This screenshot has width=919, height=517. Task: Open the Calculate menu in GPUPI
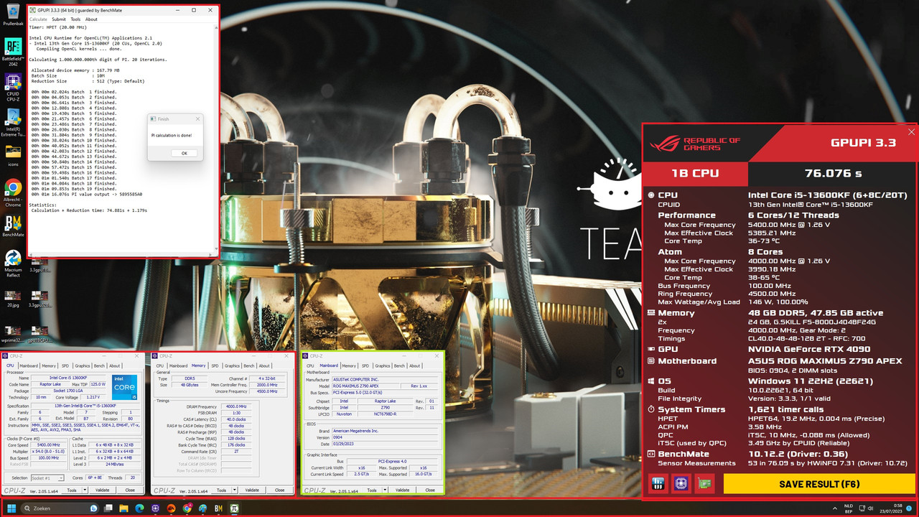tap(38, 19)
